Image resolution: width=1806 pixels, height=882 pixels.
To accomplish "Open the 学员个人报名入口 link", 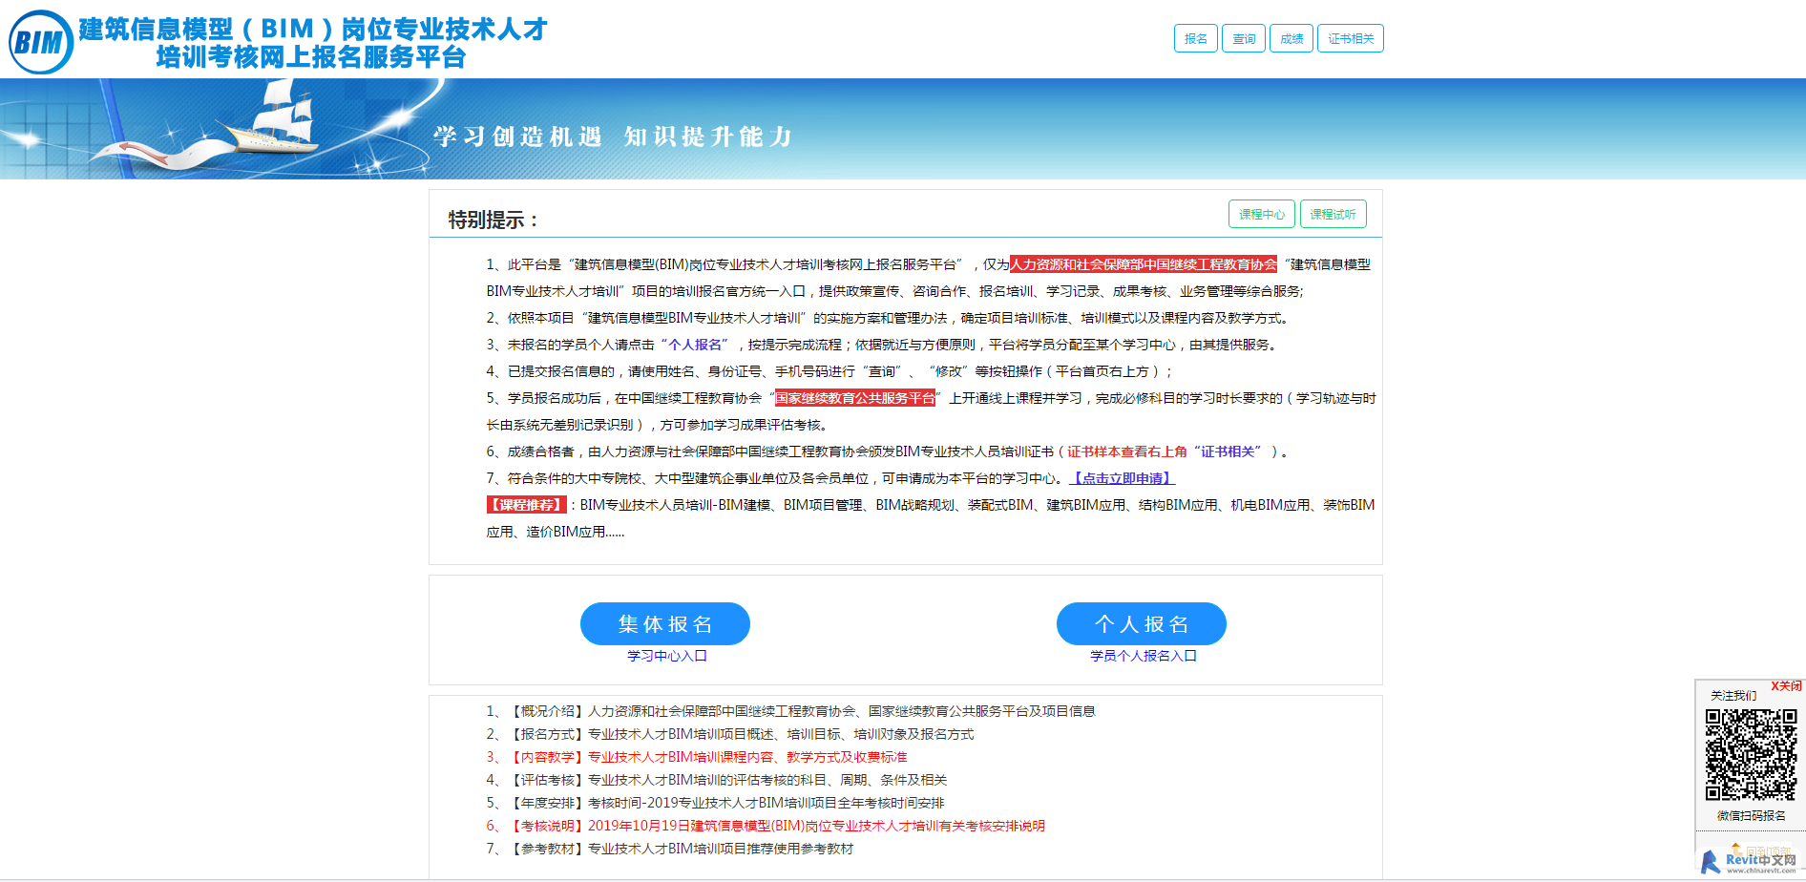I will [1143, 656].
